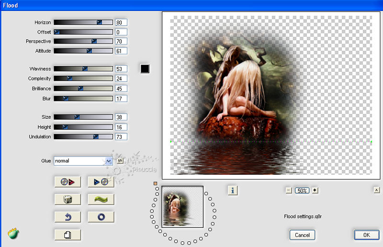Image resolution: width=383 pixels, height=247 pixels.
Task: Click the load preset disc button
Action: click(x=68, y=182)
